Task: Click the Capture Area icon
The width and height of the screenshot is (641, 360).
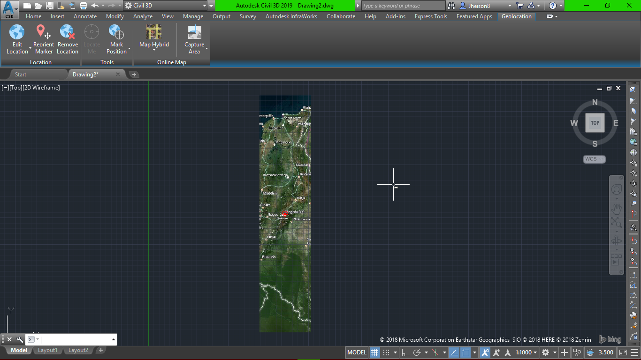Action: pos(194,33)
